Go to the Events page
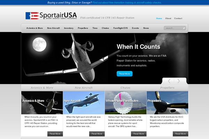The width and height of the screenshot is (209, 139). click(x=136, y=28)
